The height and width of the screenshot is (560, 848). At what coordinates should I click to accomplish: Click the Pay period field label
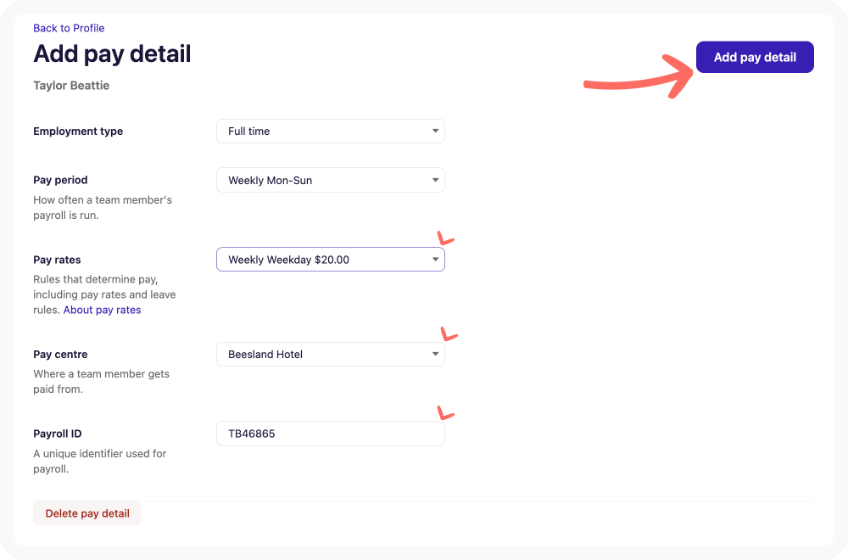[60, 180]
